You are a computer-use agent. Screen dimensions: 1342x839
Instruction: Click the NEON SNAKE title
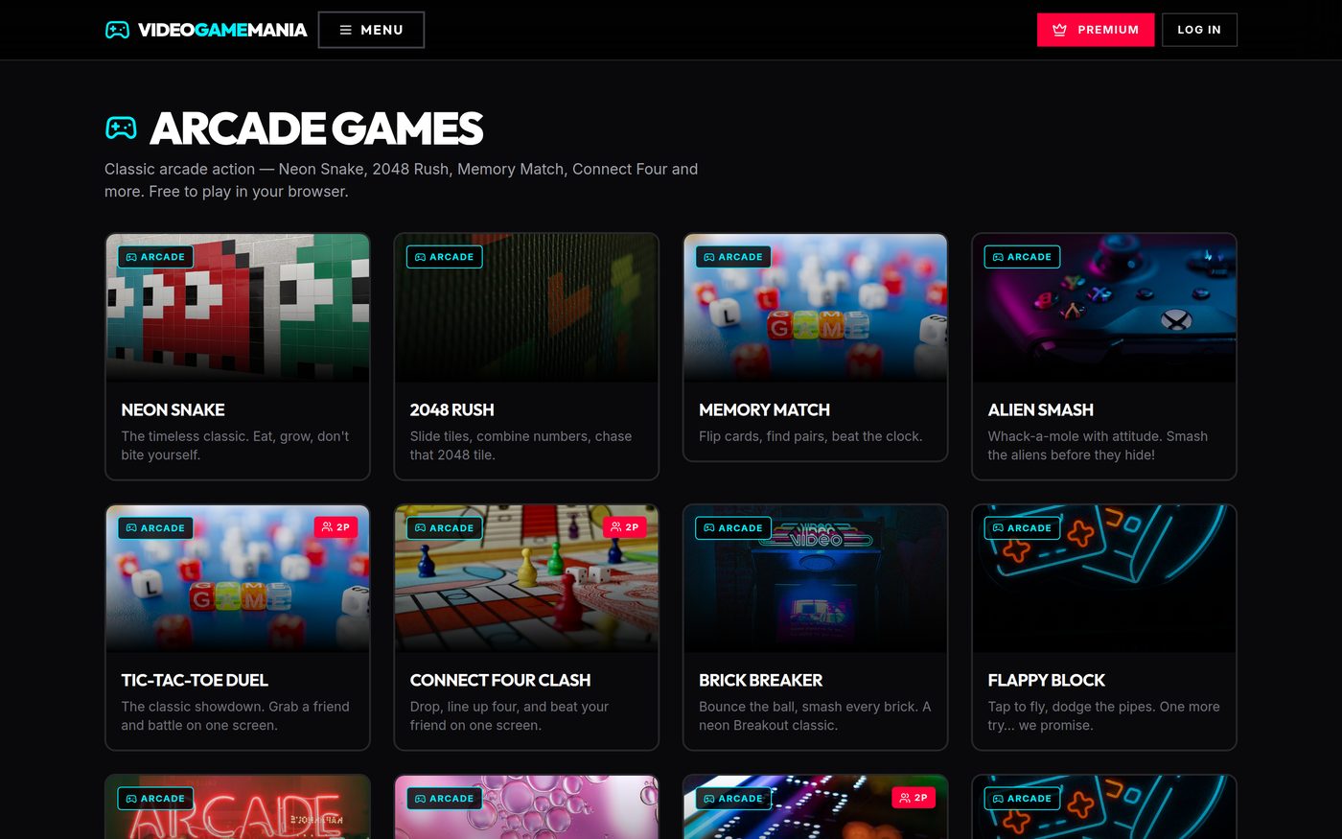pyautogui.click(x=173, y=409)
